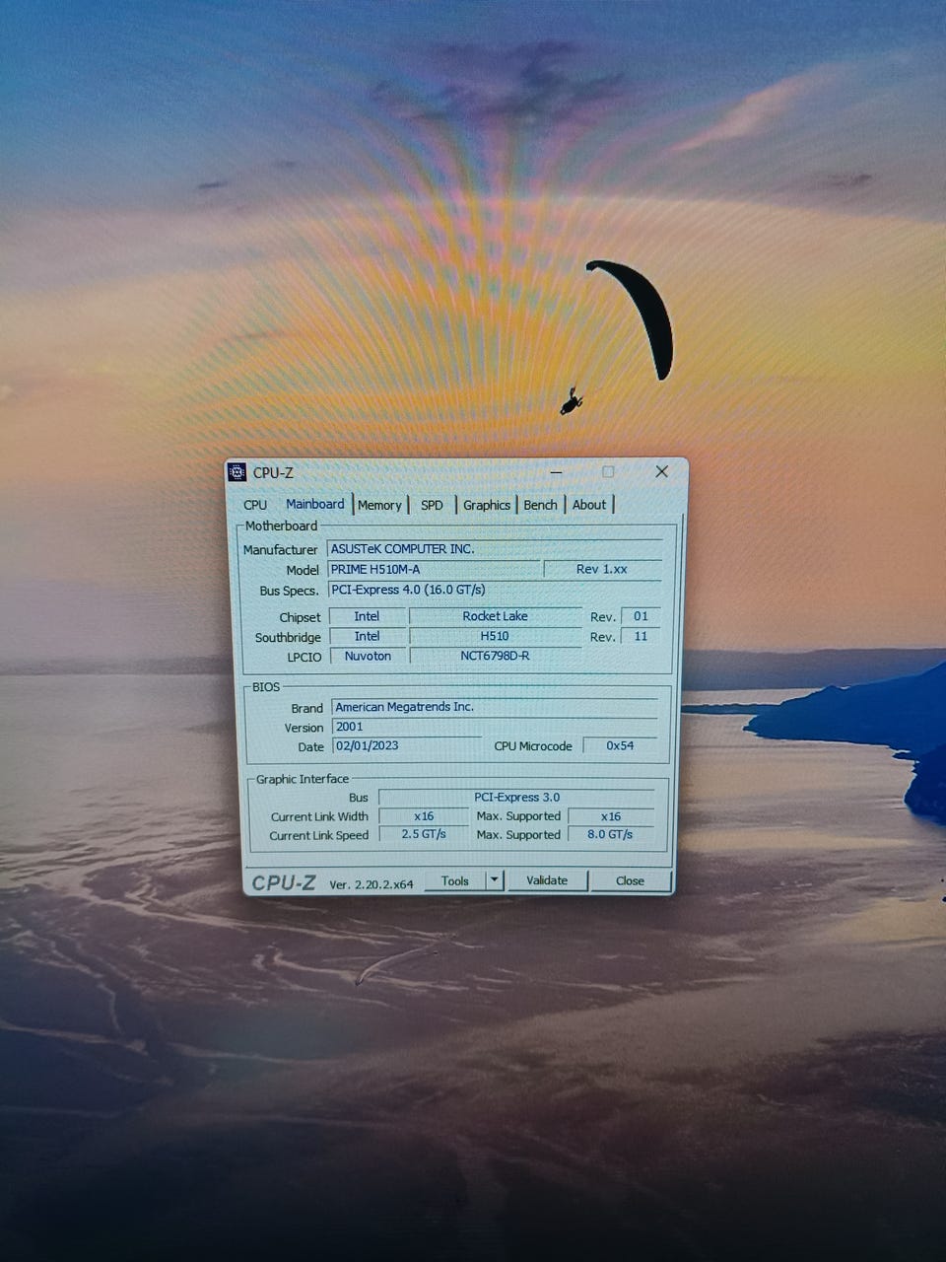Go to the About tab
The width and height of the screenshot is (946, 1262).
[x=589, y=505]
